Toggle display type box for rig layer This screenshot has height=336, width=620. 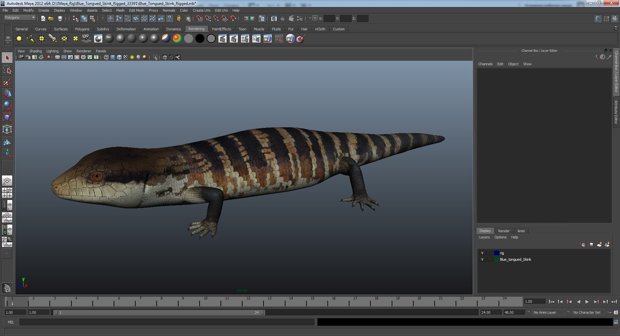click(x=490, y=253)
